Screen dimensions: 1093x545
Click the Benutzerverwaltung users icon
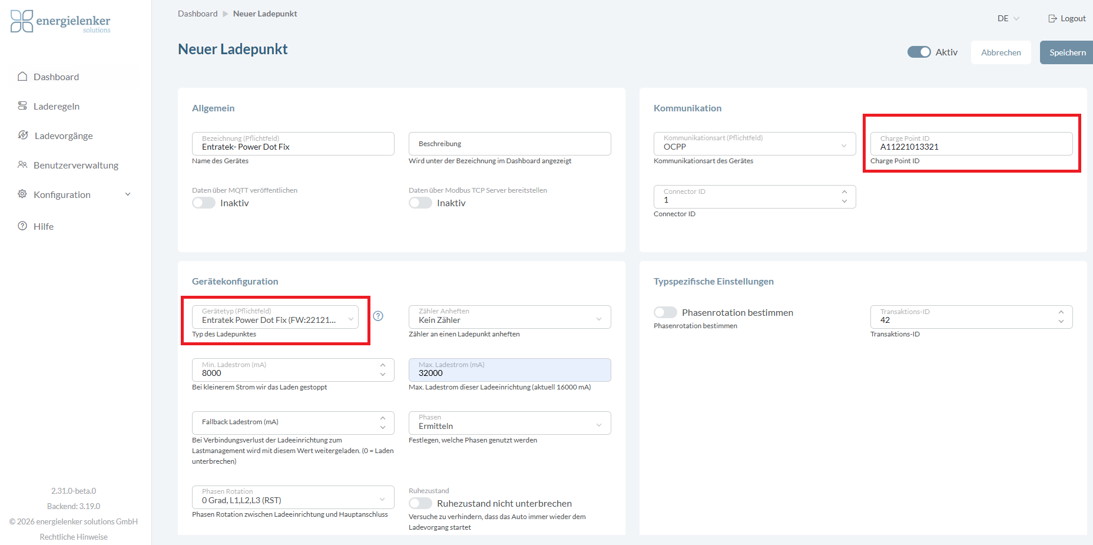tap(22, 165)
